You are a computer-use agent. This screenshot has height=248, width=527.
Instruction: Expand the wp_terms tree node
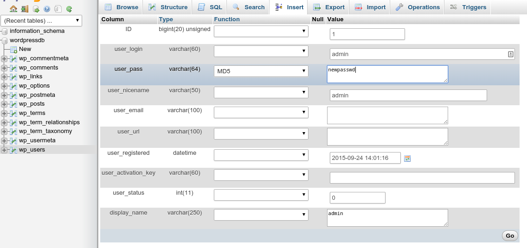(4, 113)
